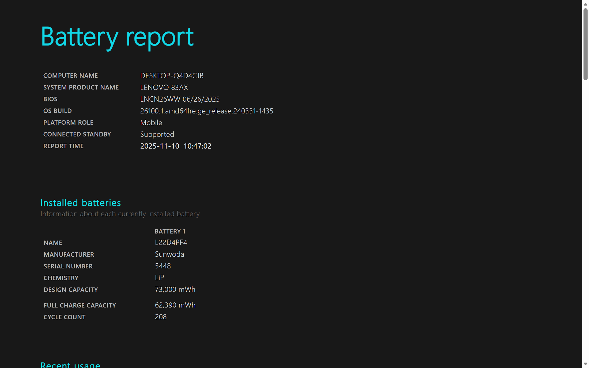
Task: Click the OS build string
Action: (x=206, y=111)
